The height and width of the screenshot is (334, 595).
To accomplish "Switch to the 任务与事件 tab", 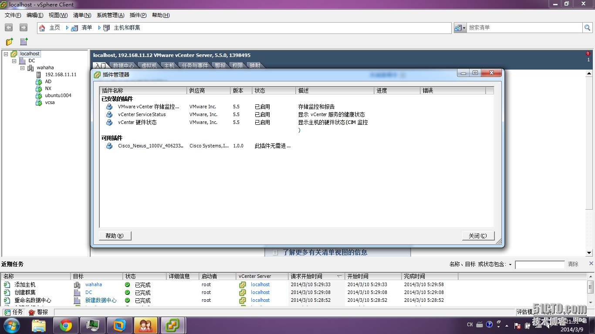I will coord(195,66).
